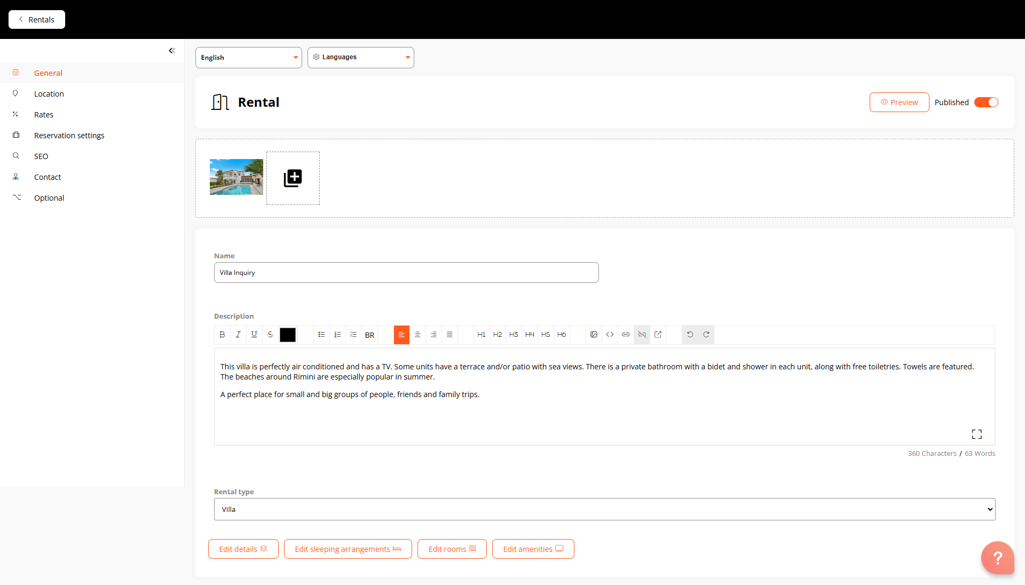Screen dimensions: 1025x585
Task: Click inside the description text area
Action: (604, 397)
